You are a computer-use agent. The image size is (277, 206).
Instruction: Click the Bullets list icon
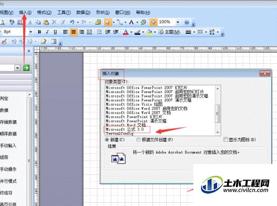coord(99,32)
